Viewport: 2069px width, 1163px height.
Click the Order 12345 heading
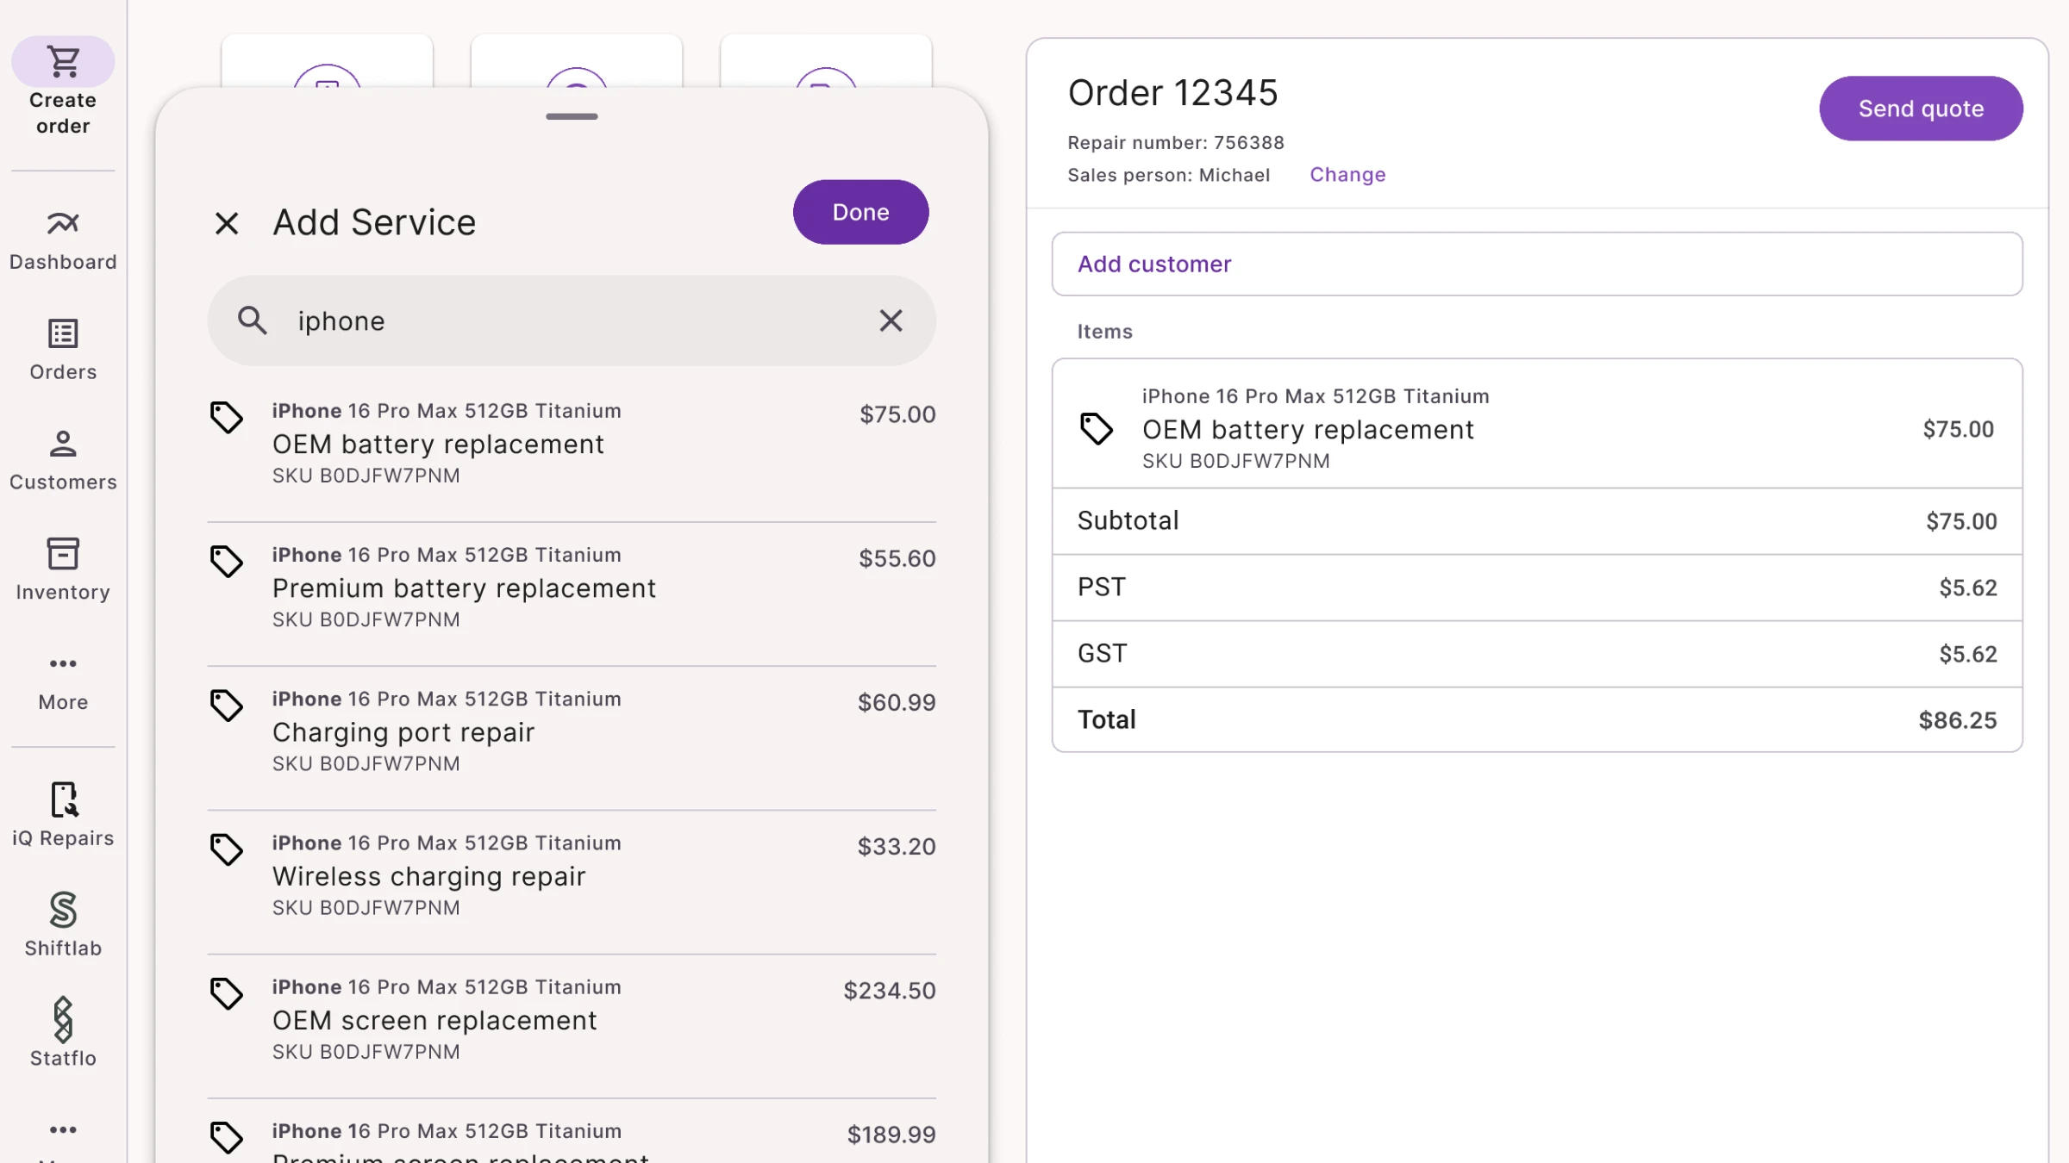(x=1172, y=93)
